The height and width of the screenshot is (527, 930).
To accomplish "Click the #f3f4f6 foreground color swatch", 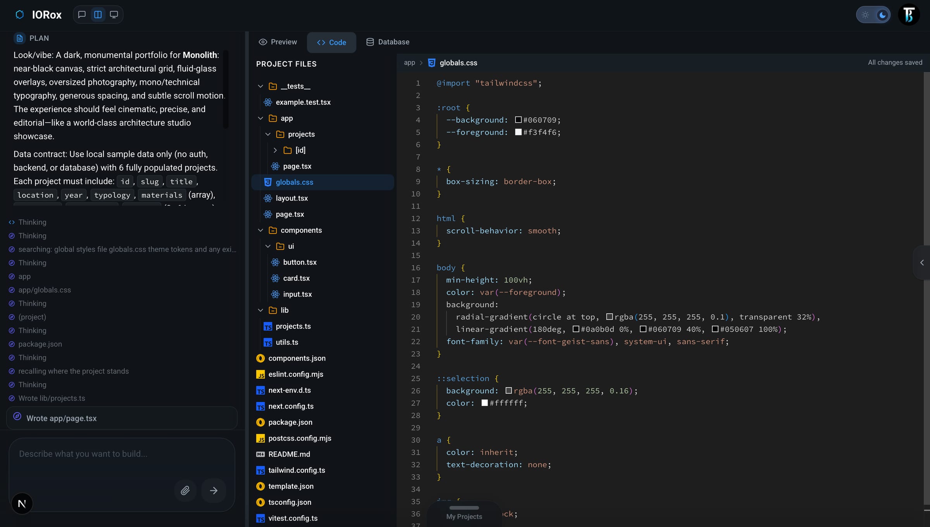I will pyautogui.click(x=518, y=132).
